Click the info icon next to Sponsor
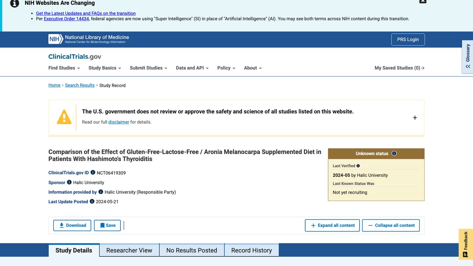The height and width of the screenshot is (266, 473). 69,182
